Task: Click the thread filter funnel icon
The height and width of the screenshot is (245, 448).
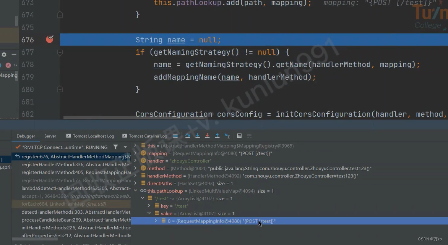Action: (x=115, y=147)
